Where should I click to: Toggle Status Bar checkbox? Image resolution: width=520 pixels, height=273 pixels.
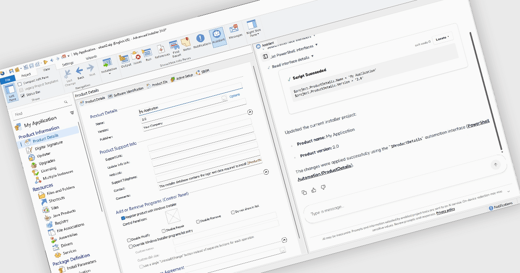tap(23, 96)
